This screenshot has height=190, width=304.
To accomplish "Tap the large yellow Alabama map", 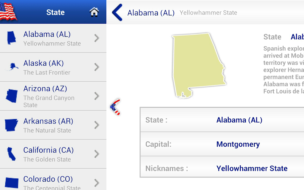I will (199, 65).
